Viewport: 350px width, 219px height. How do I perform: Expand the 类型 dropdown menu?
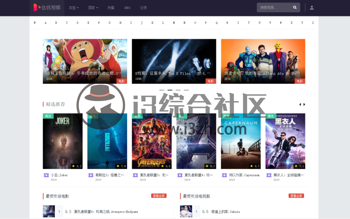click(x=74, y=8)
